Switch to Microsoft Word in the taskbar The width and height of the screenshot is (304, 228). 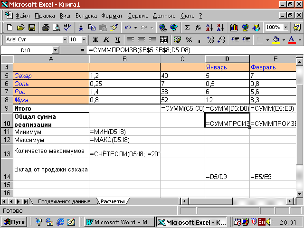(x=119, y=222)
